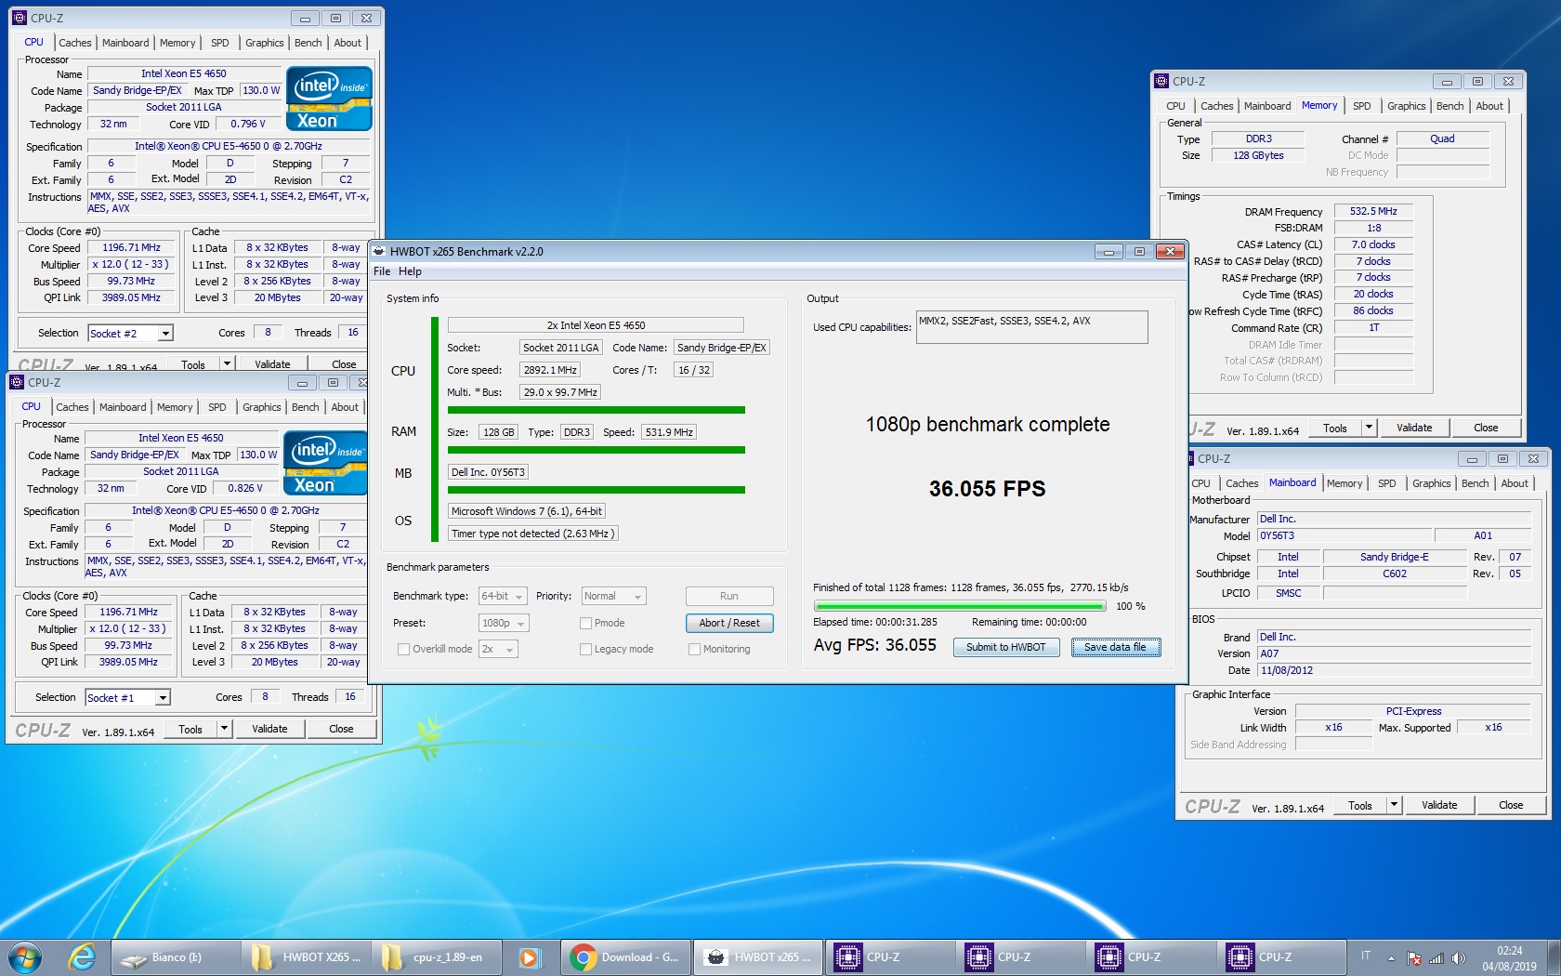Viewport: 1561px width, 976px height.
Task: Click the taskbar clock showing 02:24
Action: pyautogui.click(x=1509, y=958)
